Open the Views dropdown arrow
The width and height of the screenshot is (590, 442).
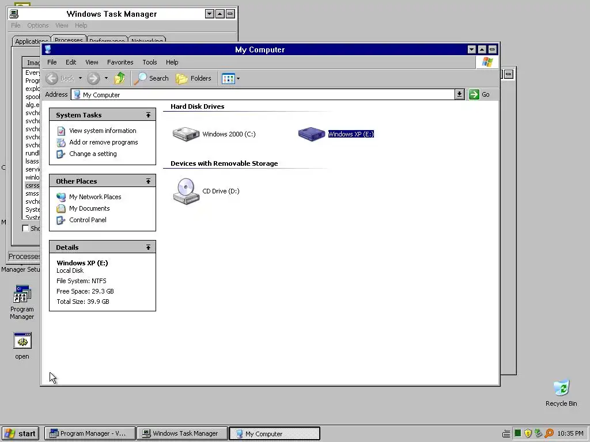[x=238, y=78]
